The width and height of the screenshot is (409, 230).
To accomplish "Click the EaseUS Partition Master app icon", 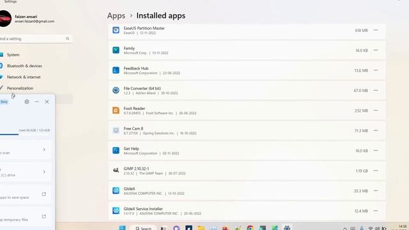I will click(x=116, y=30).
